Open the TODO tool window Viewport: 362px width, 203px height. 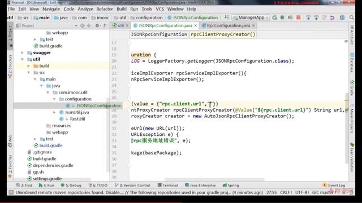click(x=98, y=186)
